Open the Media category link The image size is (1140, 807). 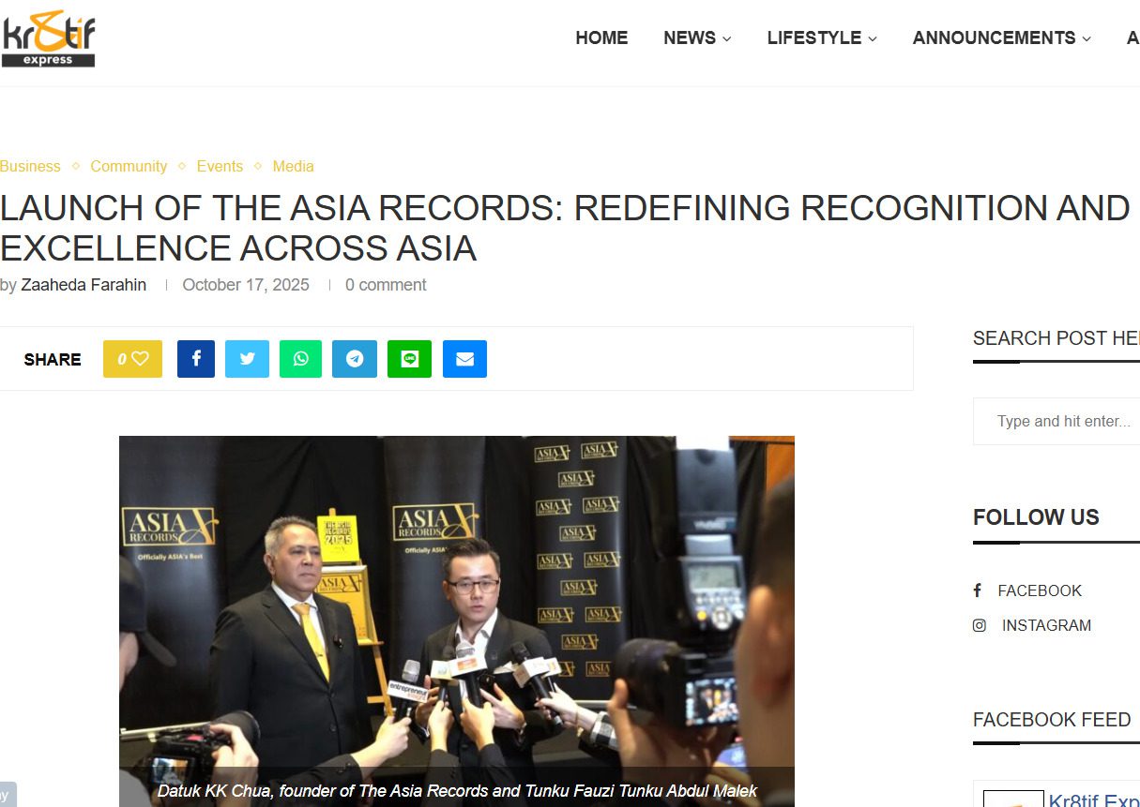click(x=293, y=166)
